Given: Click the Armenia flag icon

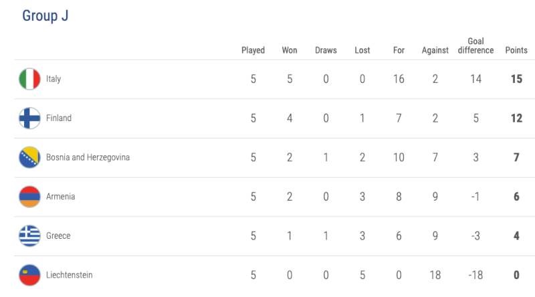Looking at the screenshot, I should (x=29, y=197).
